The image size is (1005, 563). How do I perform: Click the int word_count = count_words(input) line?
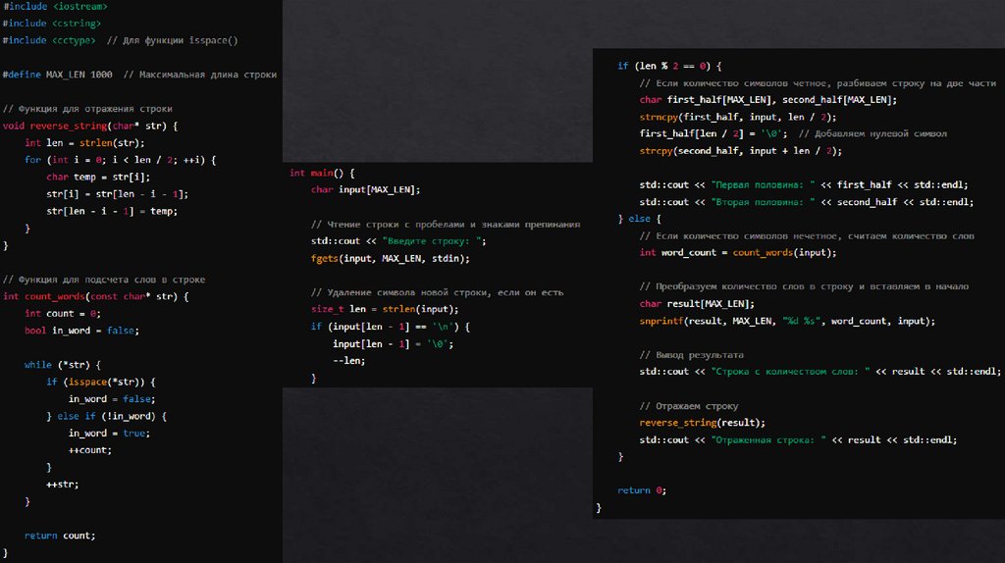click(737, 252)
